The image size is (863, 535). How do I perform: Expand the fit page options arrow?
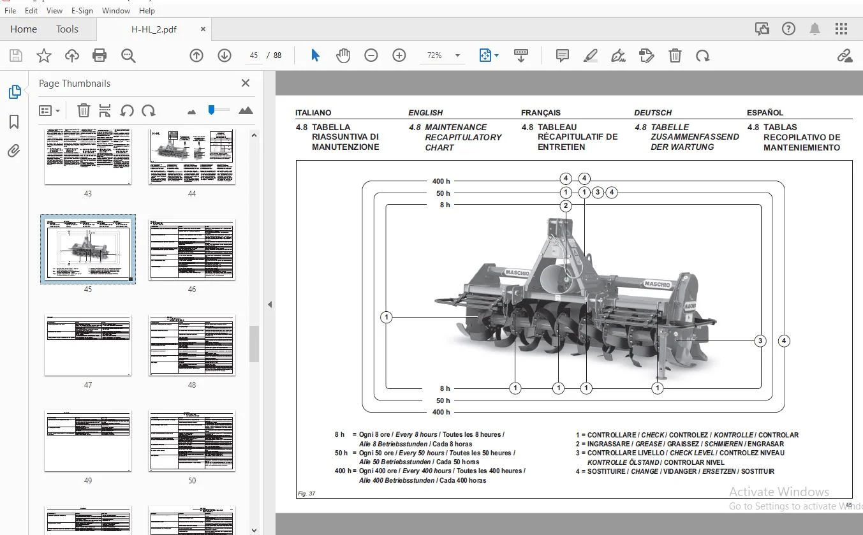[x=496, y=56]
